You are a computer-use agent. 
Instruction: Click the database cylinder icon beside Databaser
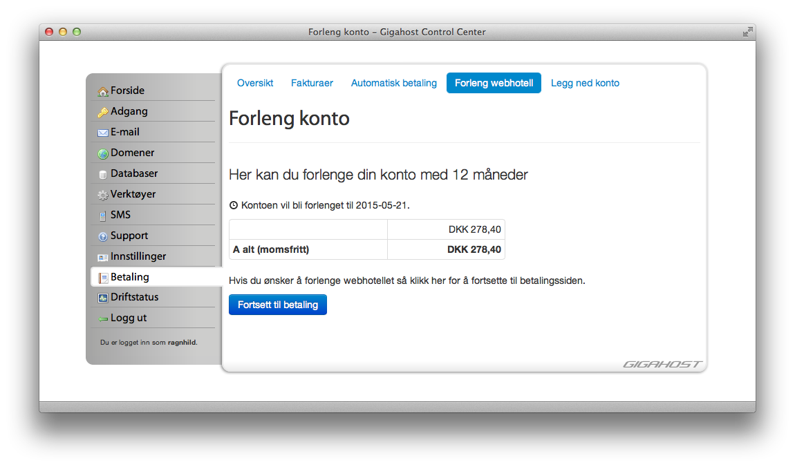pos(103,174)
